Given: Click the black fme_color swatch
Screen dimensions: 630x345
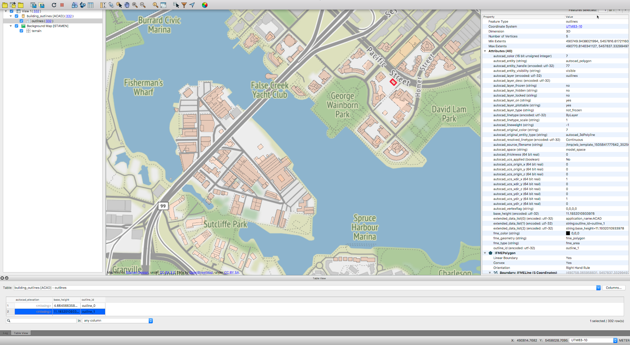Looking at the screenshot, I should [x=568, y=233].
